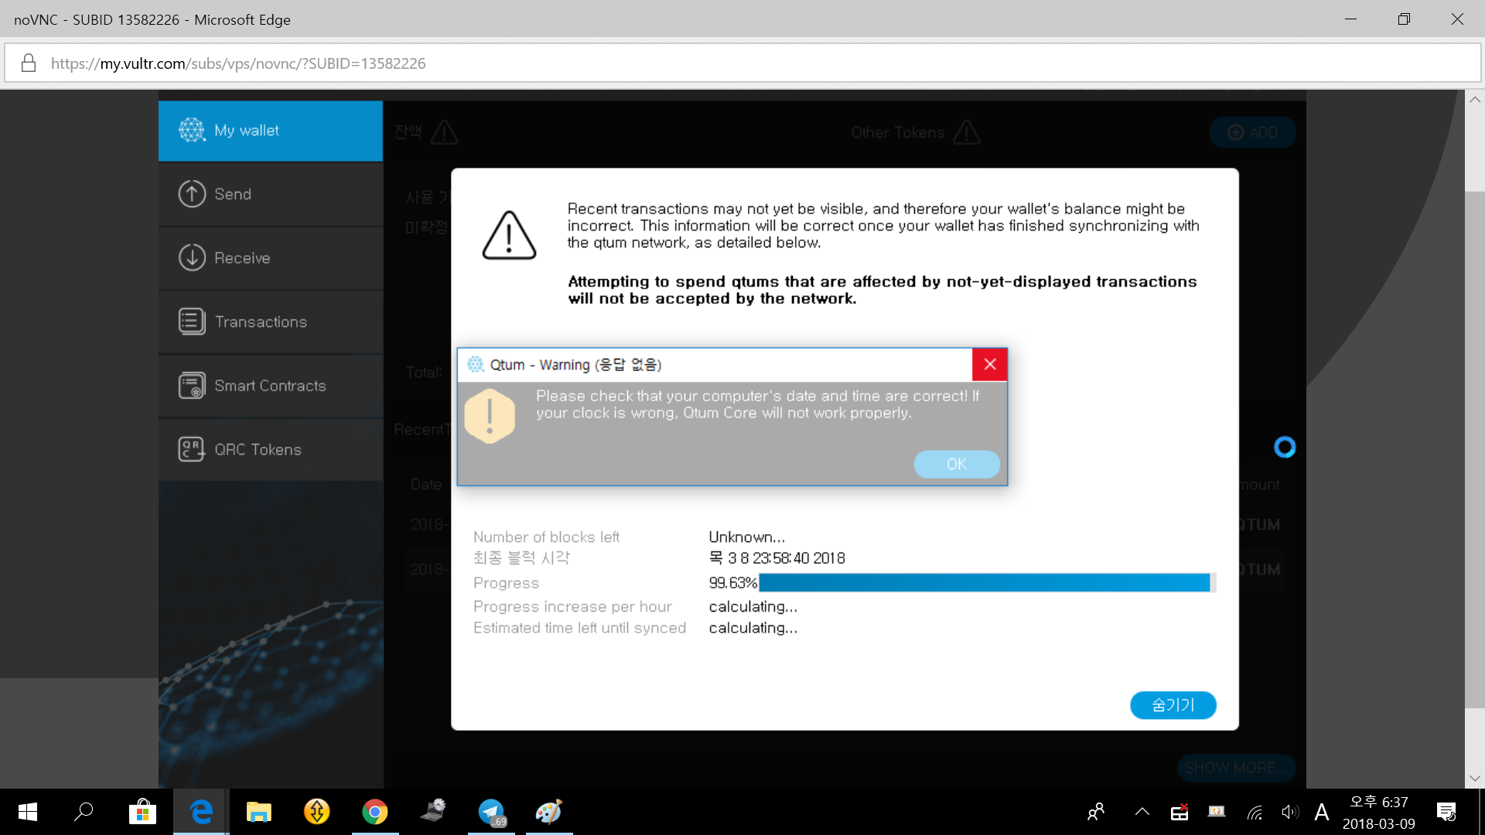The height and width of the screenshot is (835, 1485).
Task: Open Google Chrome from taskbar
Action: coord(375,812)
